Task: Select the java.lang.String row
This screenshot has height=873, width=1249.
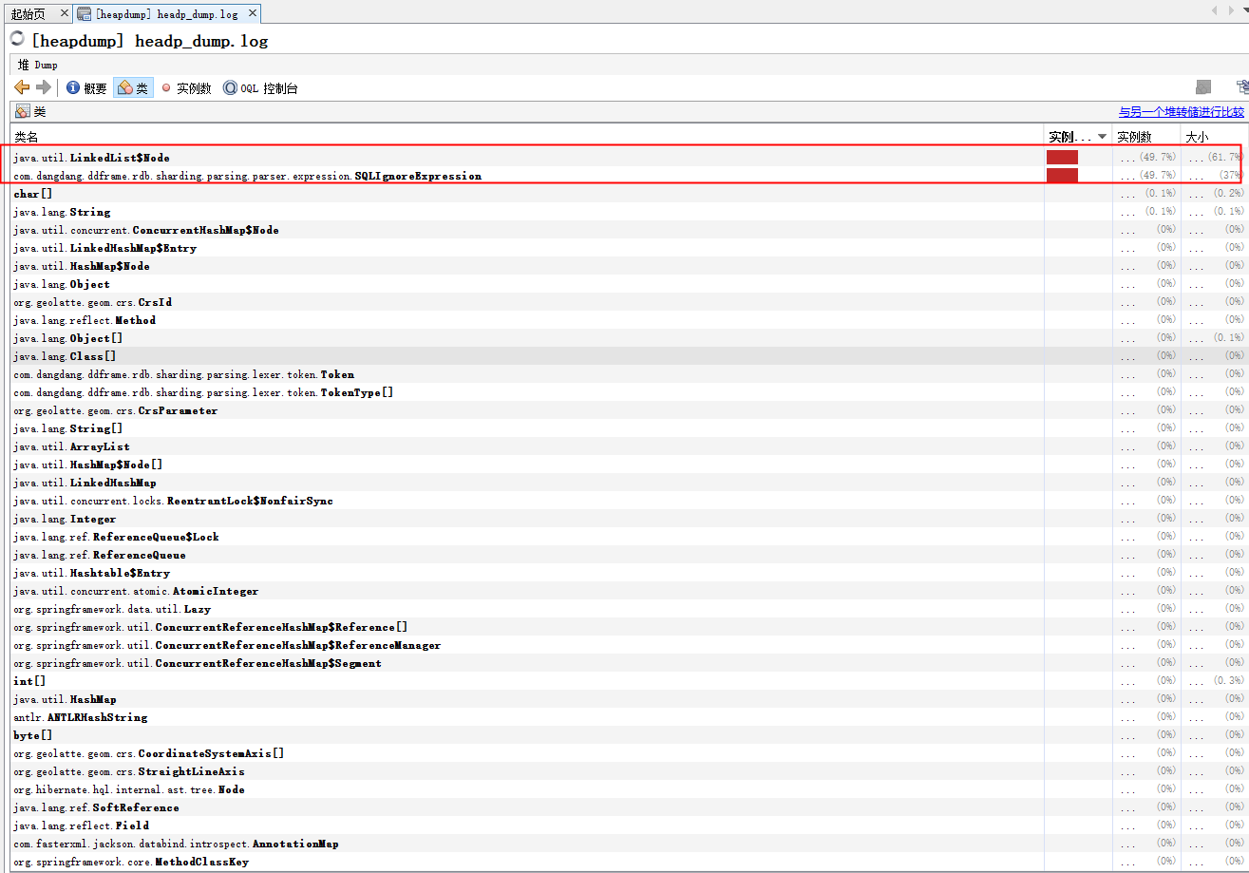Action: 627,212
